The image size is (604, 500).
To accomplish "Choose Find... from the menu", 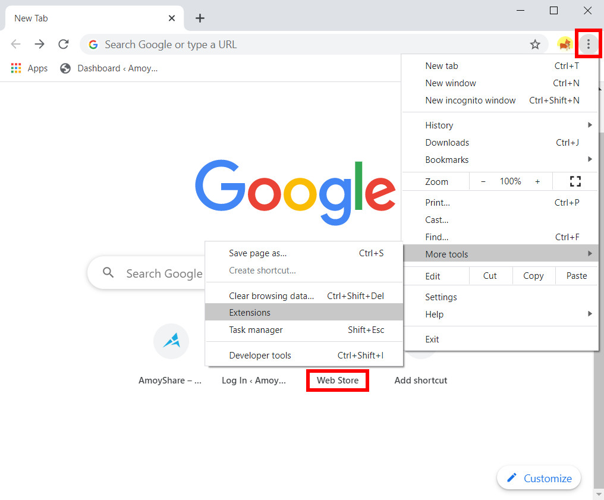I will (x=501, y=237).
